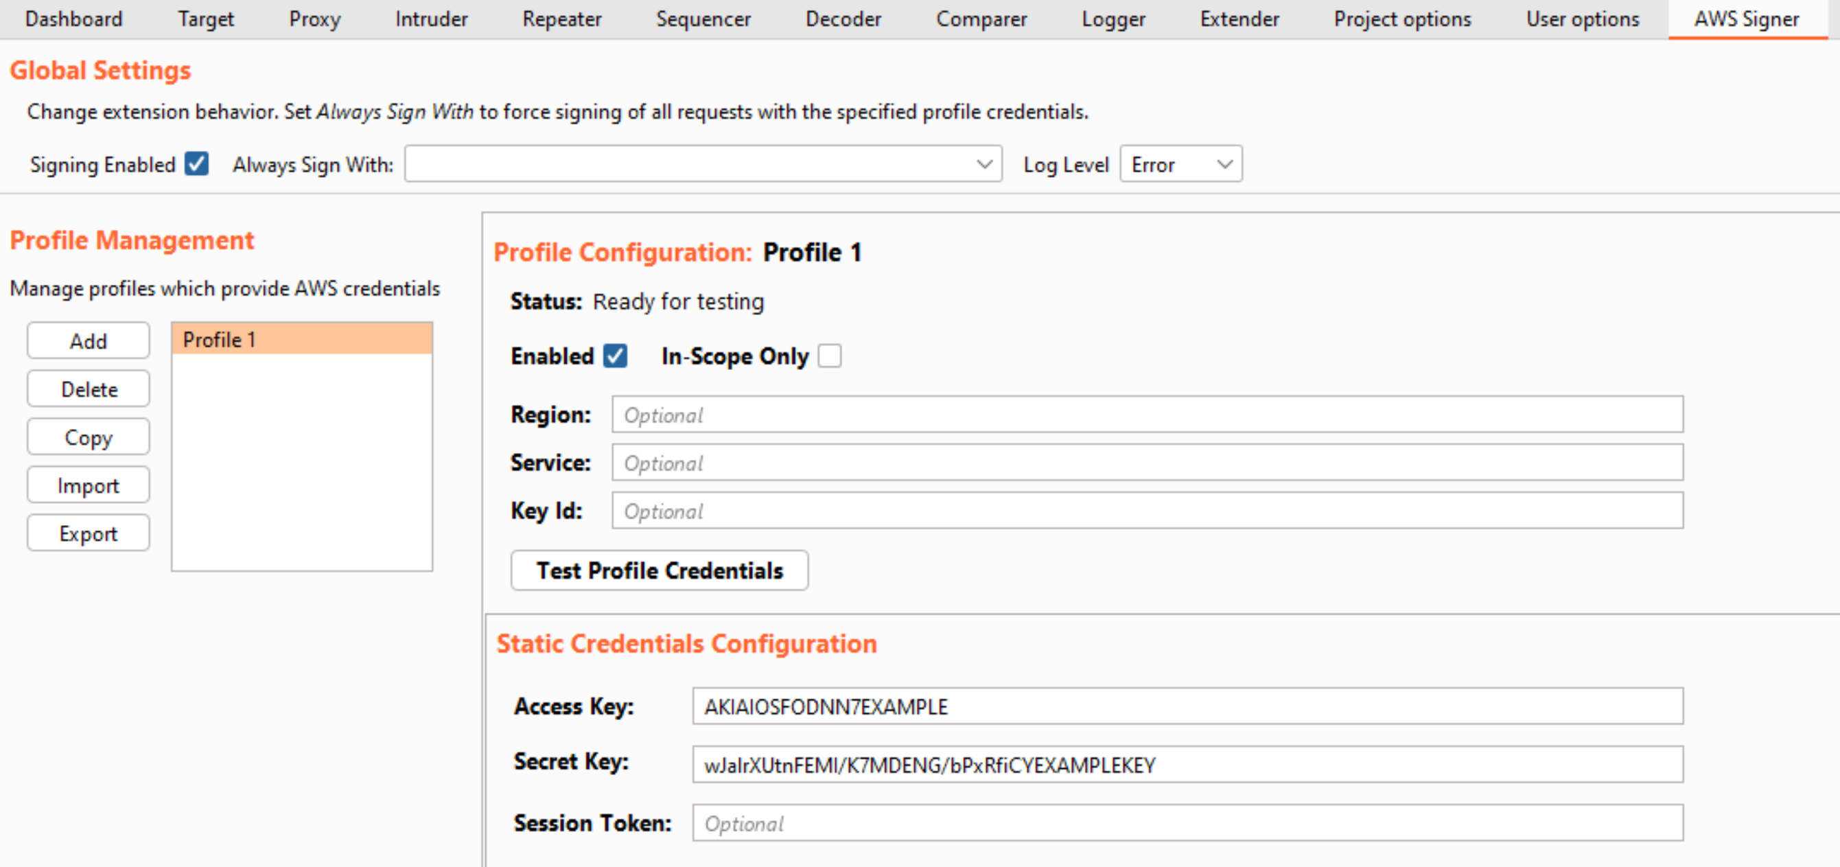Image resolution: width=1840 pixels, height=867 pixels.
Task: Select Profile 1 in the profile list
Action: [301, 339]
